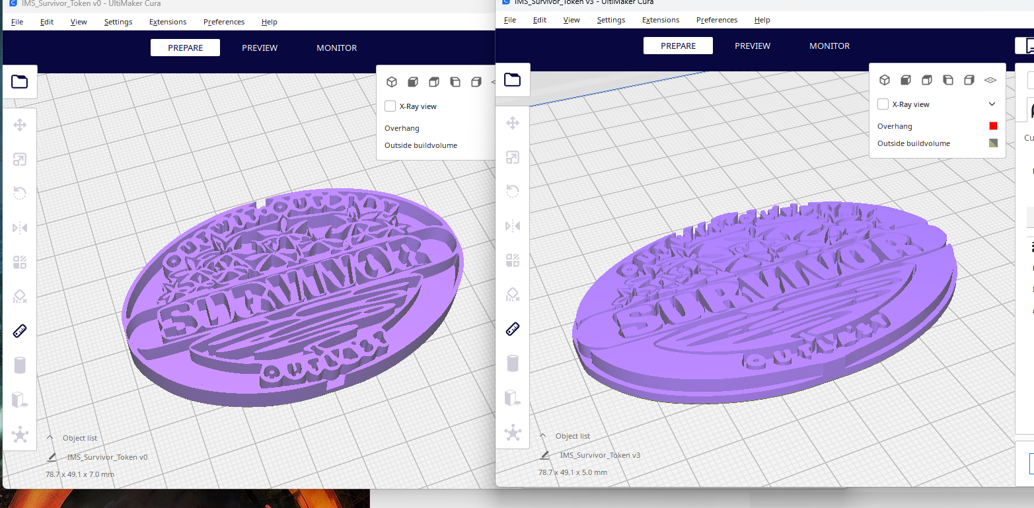
Task: Activate the Measure ruler tool in v0 window
Action: click(x=20, y=331)
